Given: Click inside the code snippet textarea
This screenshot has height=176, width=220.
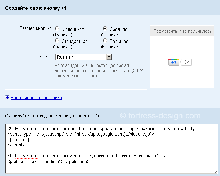Looking at the screenshot, I should [x=111, y=149].
